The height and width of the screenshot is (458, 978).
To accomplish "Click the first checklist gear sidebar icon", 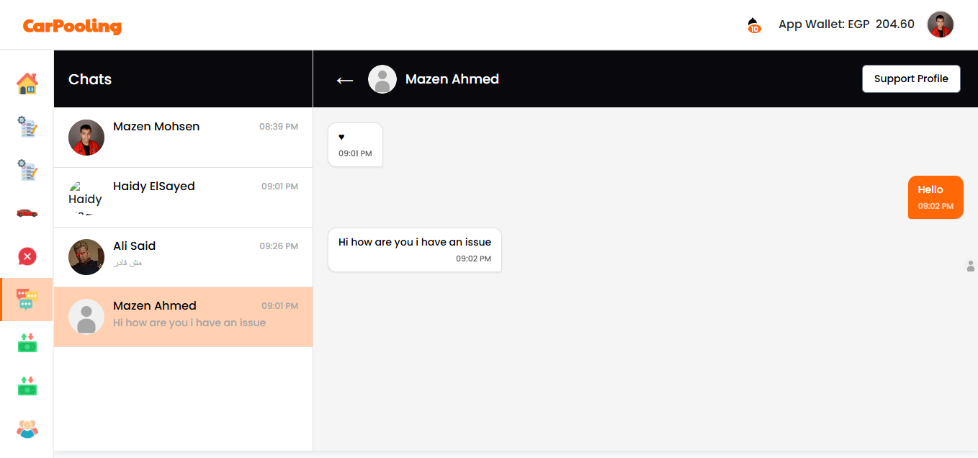I will 27,127.
